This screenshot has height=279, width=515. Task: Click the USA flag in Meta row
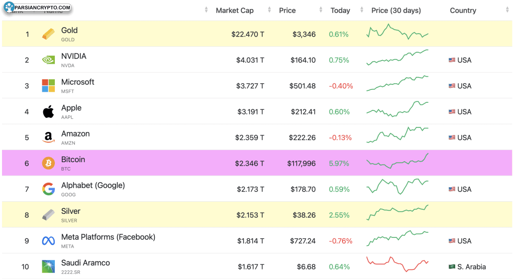(x=452, y=241)
